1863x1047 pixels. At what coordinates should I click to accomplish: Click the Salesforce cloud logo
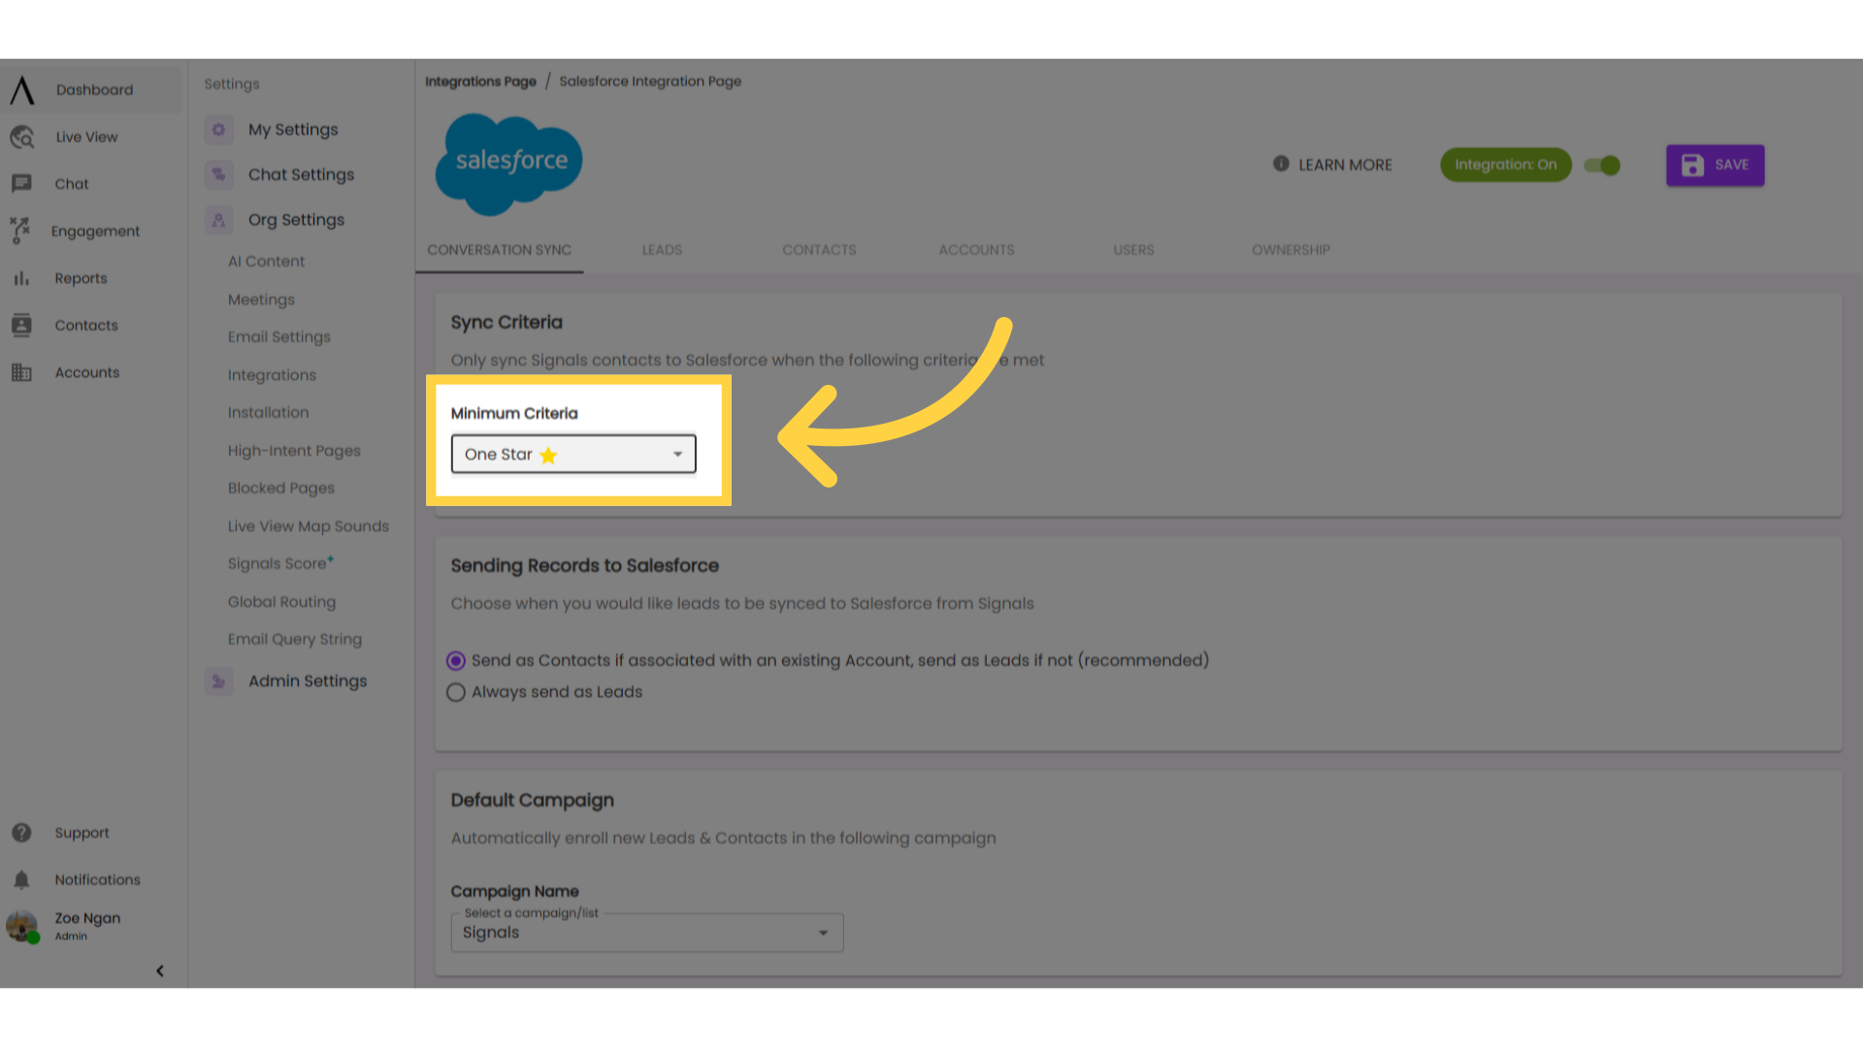point(508,164)
